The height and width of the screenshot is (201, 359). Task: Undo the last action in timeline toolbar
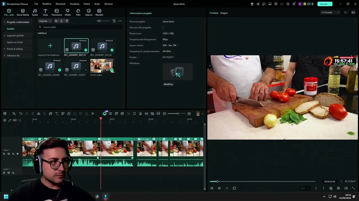click(21, 114)
